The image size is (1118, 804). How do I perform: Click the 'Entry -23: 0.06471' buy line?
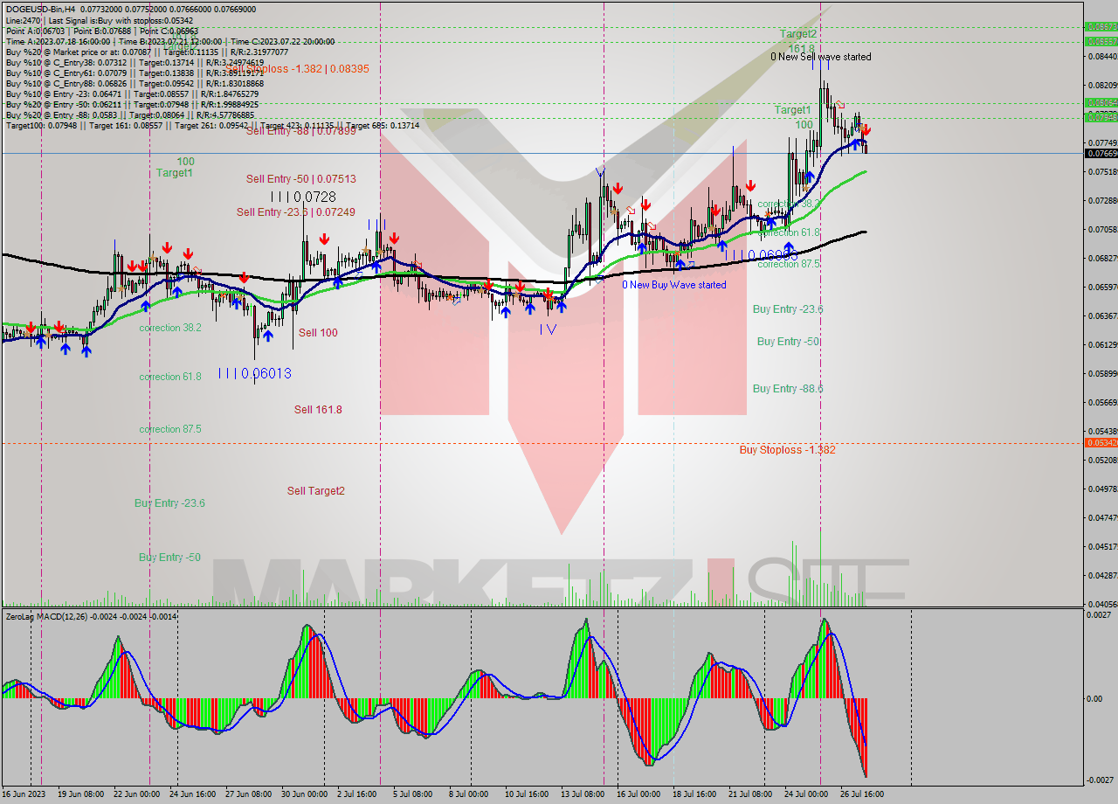point(134,94)
